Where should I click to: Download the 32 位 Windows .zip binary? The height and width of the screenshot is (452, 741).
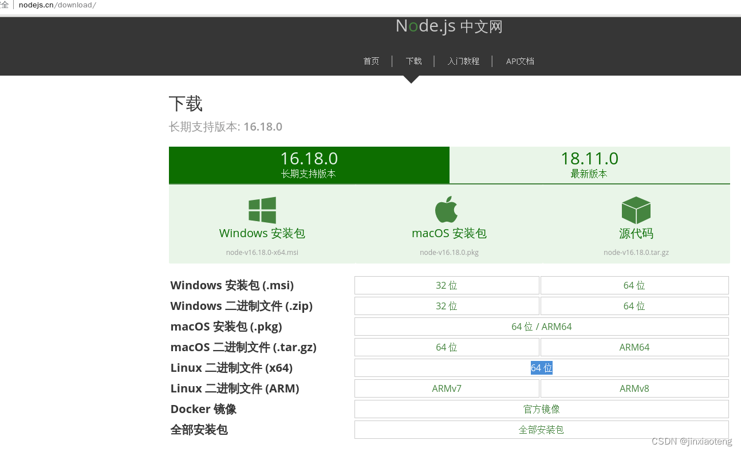coord(447,306)
